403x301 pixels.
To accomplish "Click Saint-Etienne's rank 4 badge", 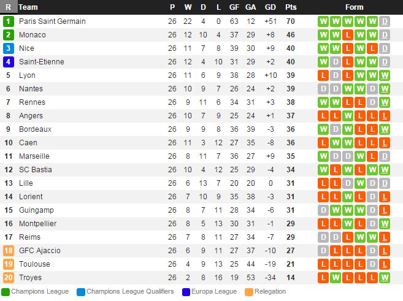I will pyautogui.click(x=8, y=62).
